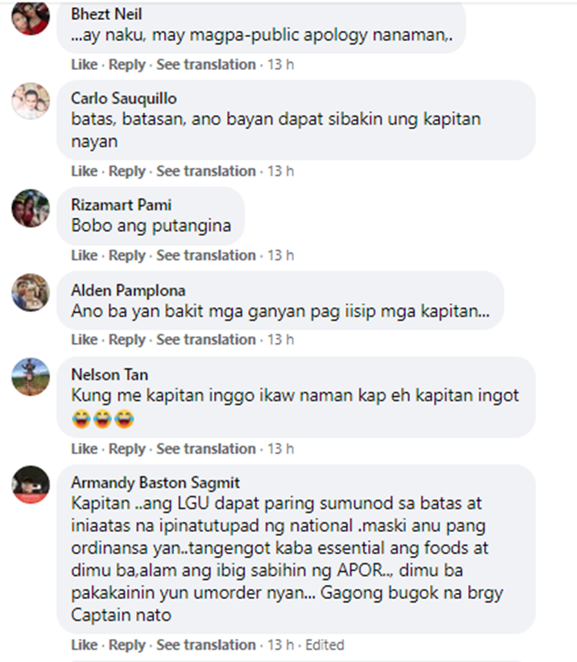577x662 pixels.
Task: Open Armandy Baston Sagmit's profile avatar
Action: coord(31,484)
